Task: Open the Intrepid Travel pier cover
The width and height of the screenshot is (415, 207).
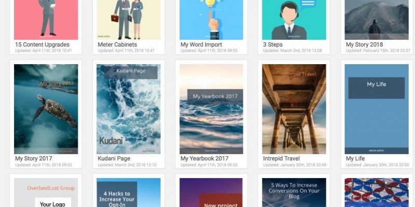Action: pyautogui.click(x=294, y=109)
